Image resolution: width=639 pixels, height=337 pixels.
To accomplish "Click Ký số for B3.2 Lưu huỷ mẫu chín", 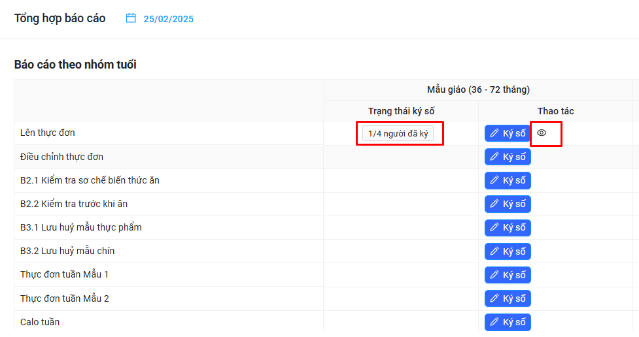I will tap(508, 251).
